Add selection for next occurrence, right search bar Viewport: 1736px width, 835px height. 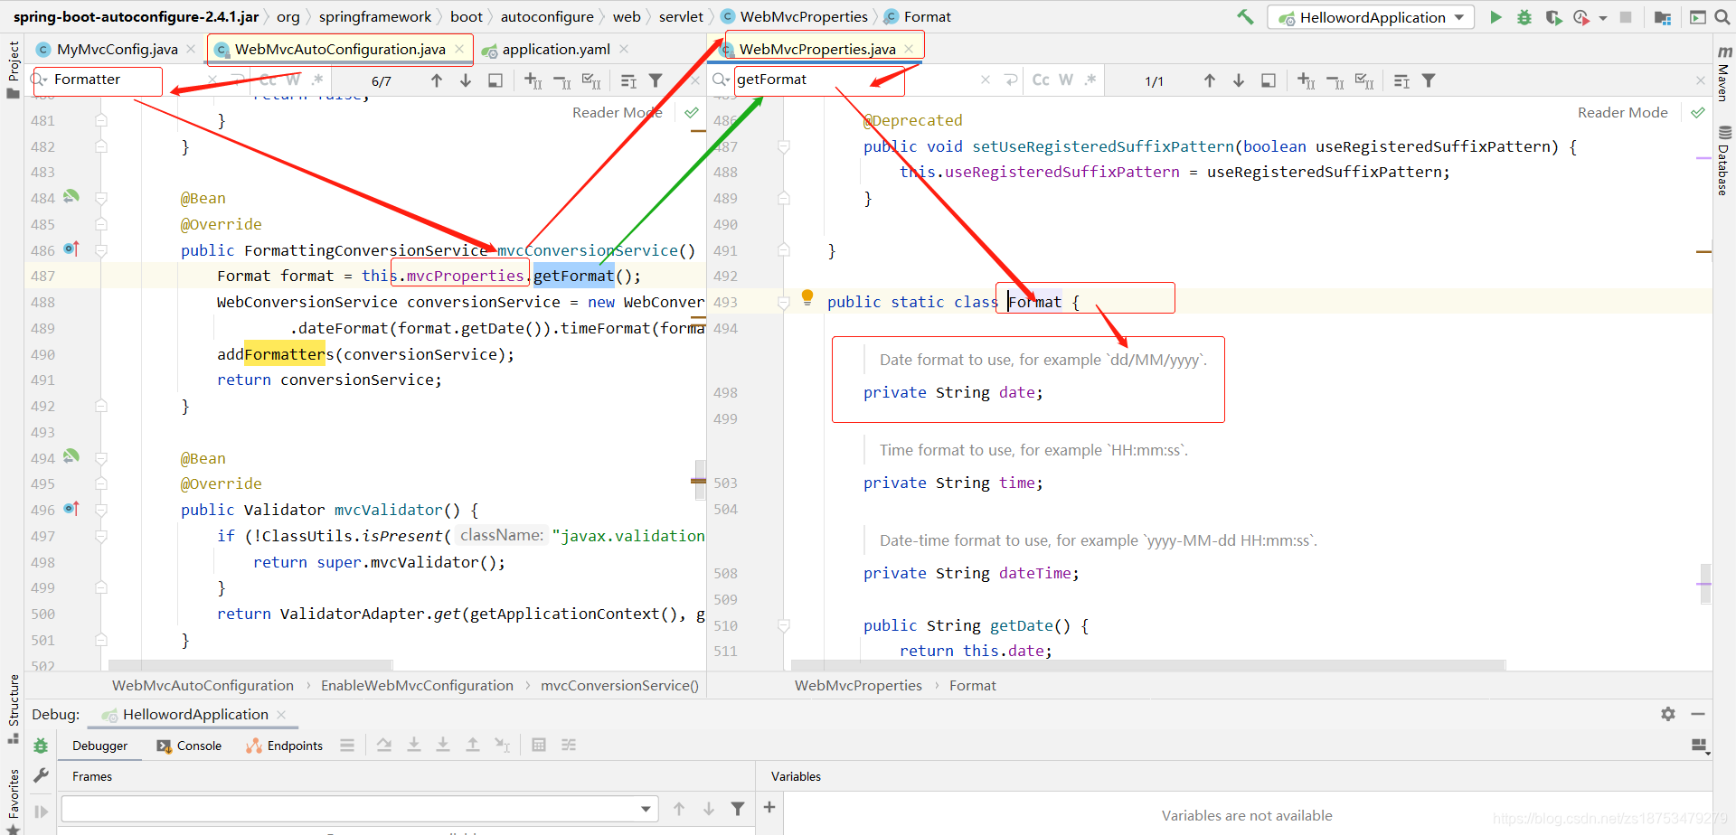(x=1307, y=81)
